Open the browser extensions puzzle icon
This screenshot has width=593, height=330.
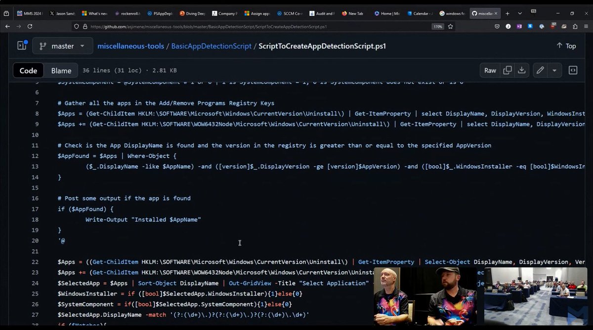[575, 26]
